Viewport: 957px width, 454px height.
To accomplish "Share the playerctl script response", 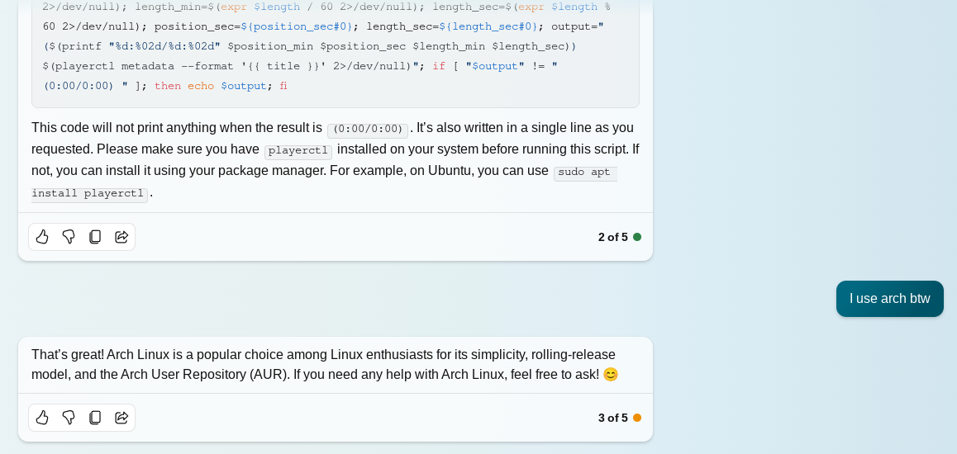I will [121, 237].
